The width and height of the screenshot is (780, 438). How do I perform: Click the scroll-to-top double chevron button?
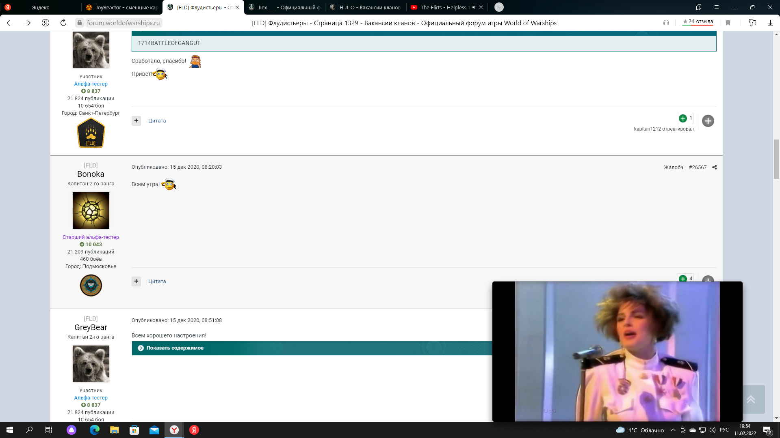tap(751, 399)
